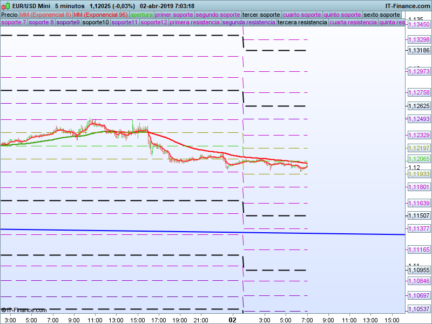Select the primer soporte label
The image size is (432, 324).
(x=174, y=15)
